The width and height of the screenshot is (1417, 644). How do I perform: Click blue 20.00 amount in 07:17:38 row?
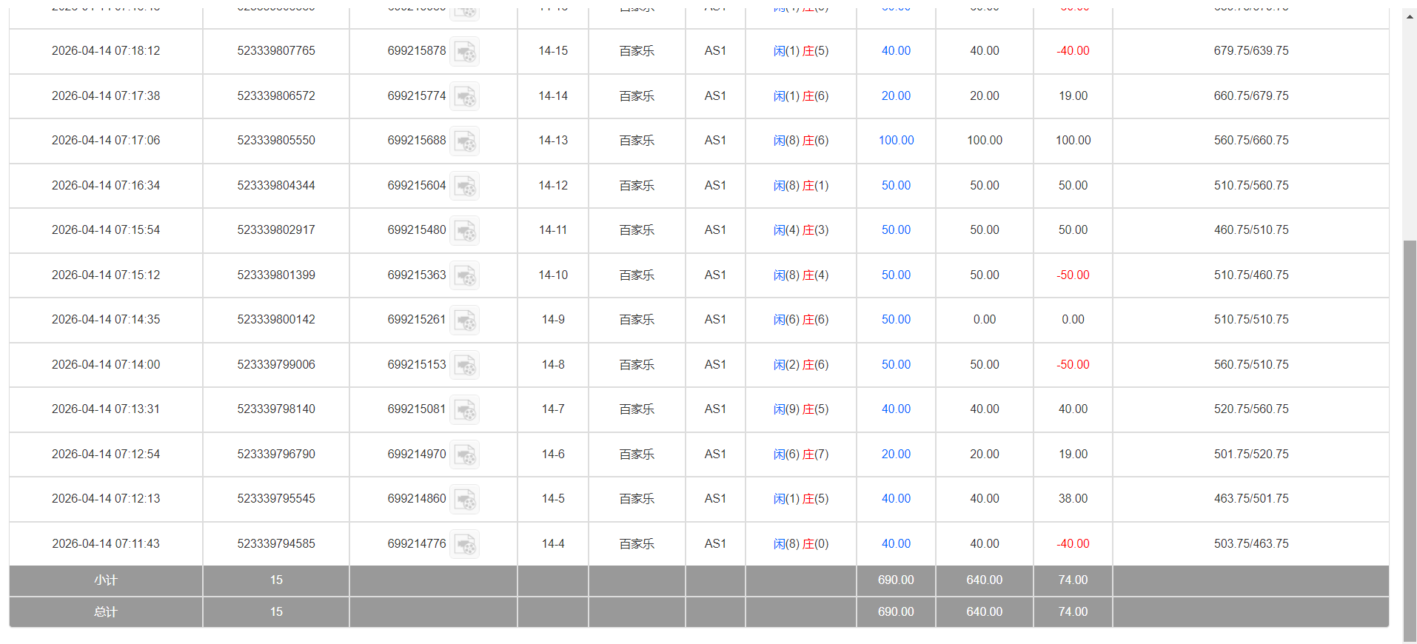point(896,96)
